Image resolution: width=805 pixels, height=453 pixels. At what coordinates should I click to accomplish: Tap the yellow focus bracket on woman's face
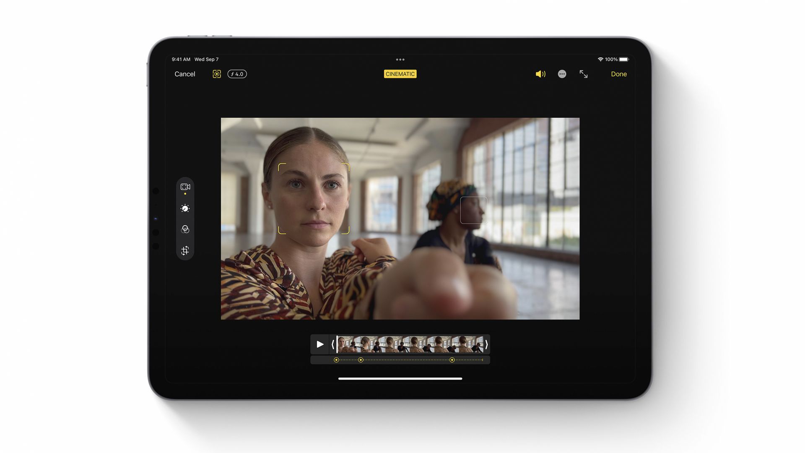[314, 198]
